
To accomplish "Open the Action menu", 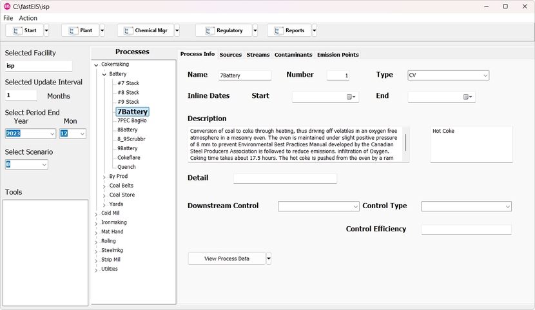I will point(28,18).
